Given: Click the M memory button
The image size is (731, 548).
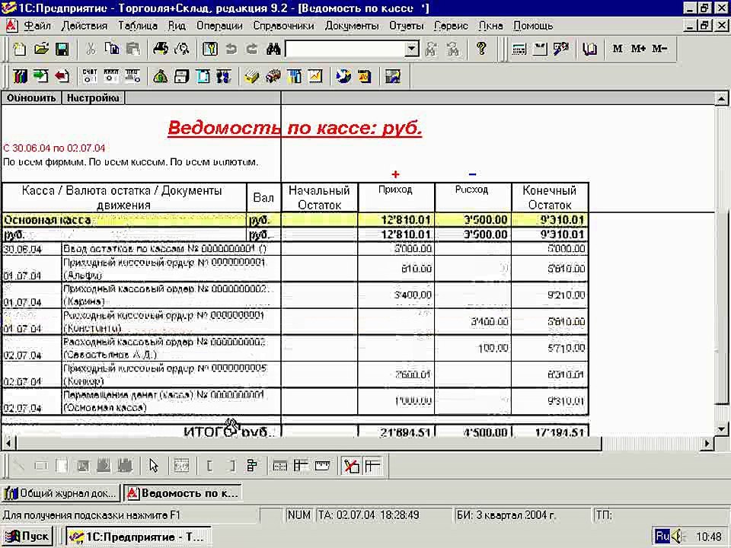Looking at the screenshot, I should click(618, 49).
